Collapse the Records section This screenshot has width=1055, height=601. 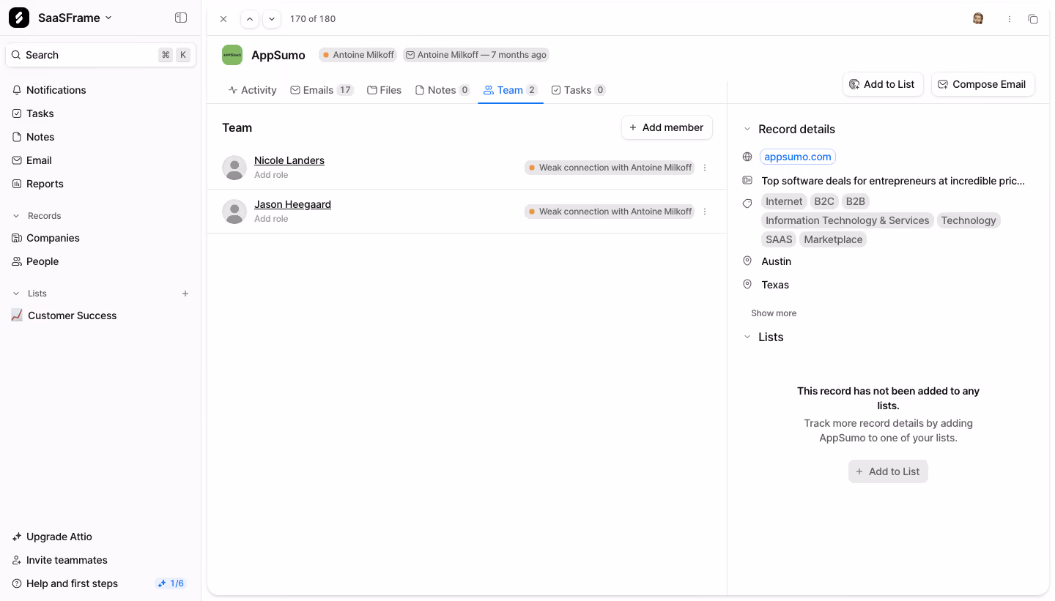[16, 216]
